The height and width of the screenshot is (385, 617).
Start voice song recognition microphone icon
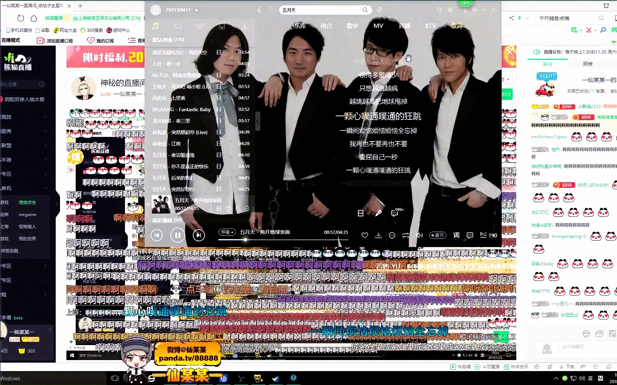(x=379, y=10)
